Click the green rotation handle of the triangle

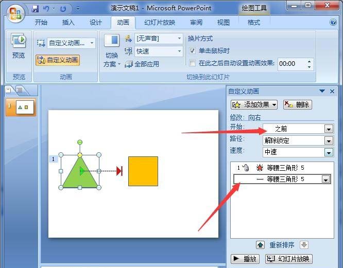[80, 142]
